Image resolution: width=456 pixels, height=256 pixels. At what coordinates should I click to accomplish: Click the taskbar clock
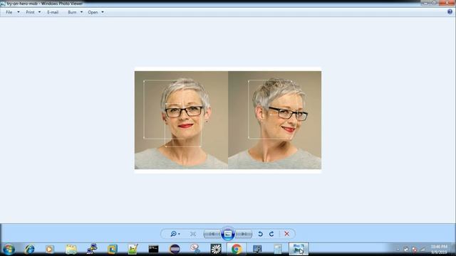point(439,250)
